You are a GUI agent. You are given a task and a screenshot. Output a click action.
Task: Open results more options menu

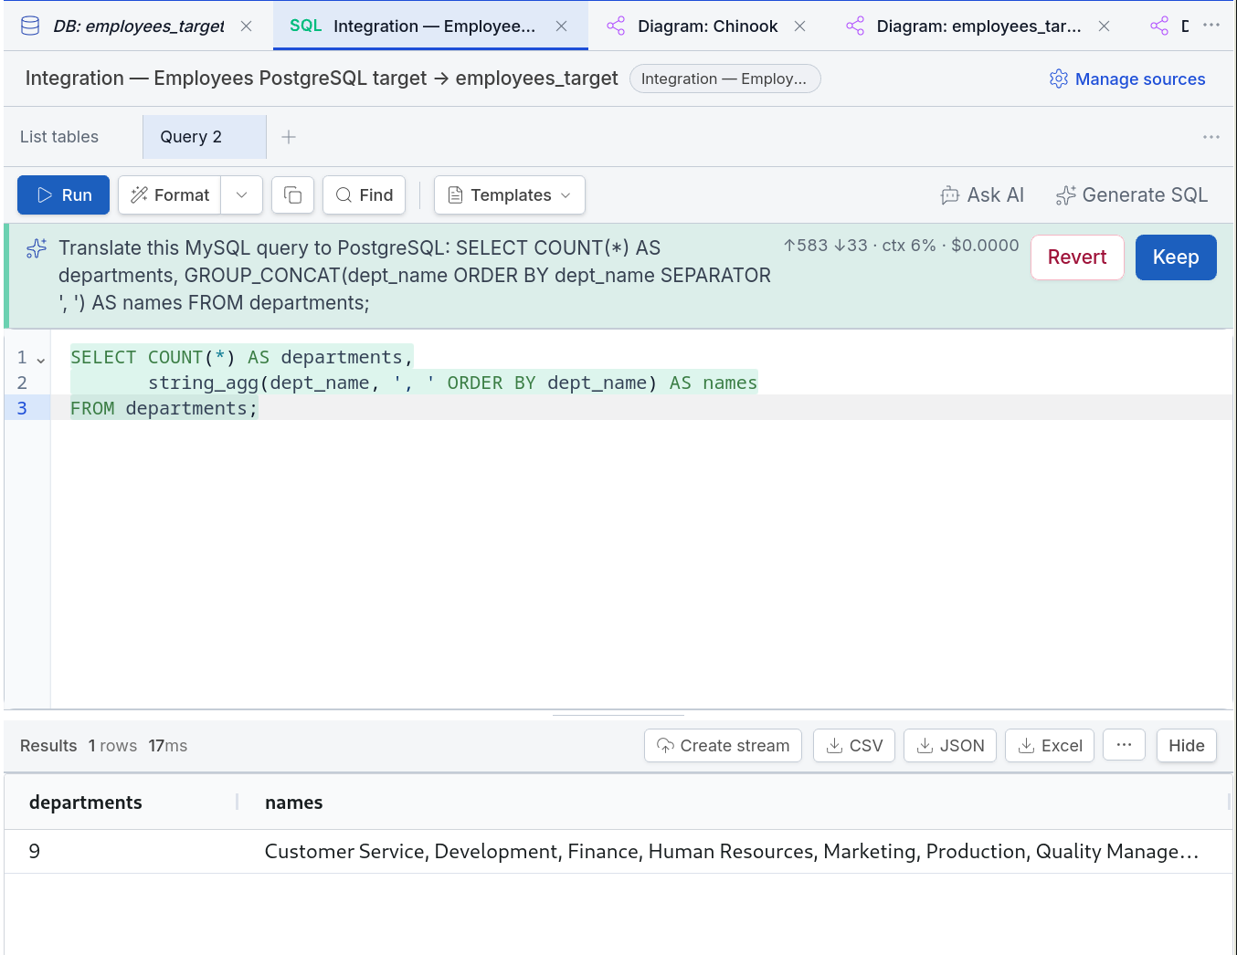(1124, 745)
